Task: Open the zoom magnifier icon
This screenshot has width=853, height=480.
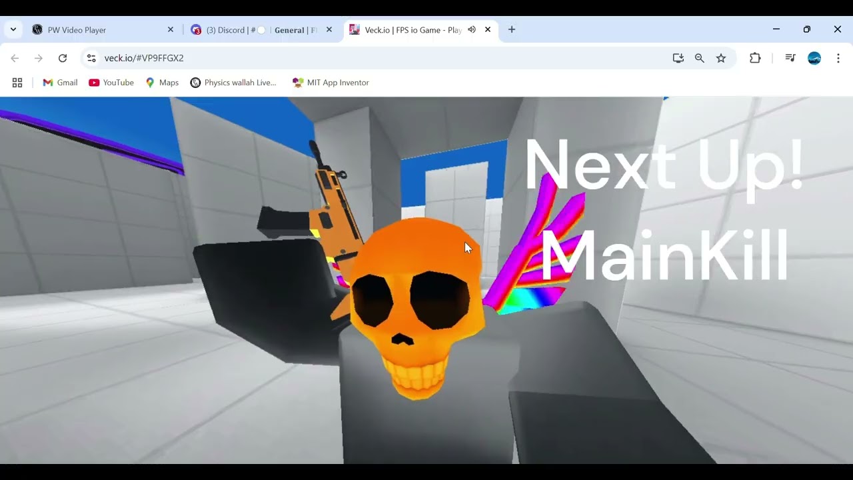Action: [700, 58]
